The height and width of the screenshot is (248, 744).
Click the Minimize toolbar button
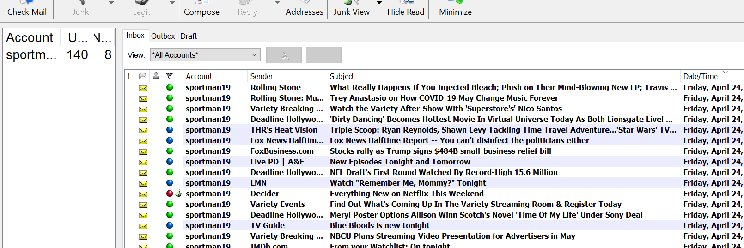point(455,9)
